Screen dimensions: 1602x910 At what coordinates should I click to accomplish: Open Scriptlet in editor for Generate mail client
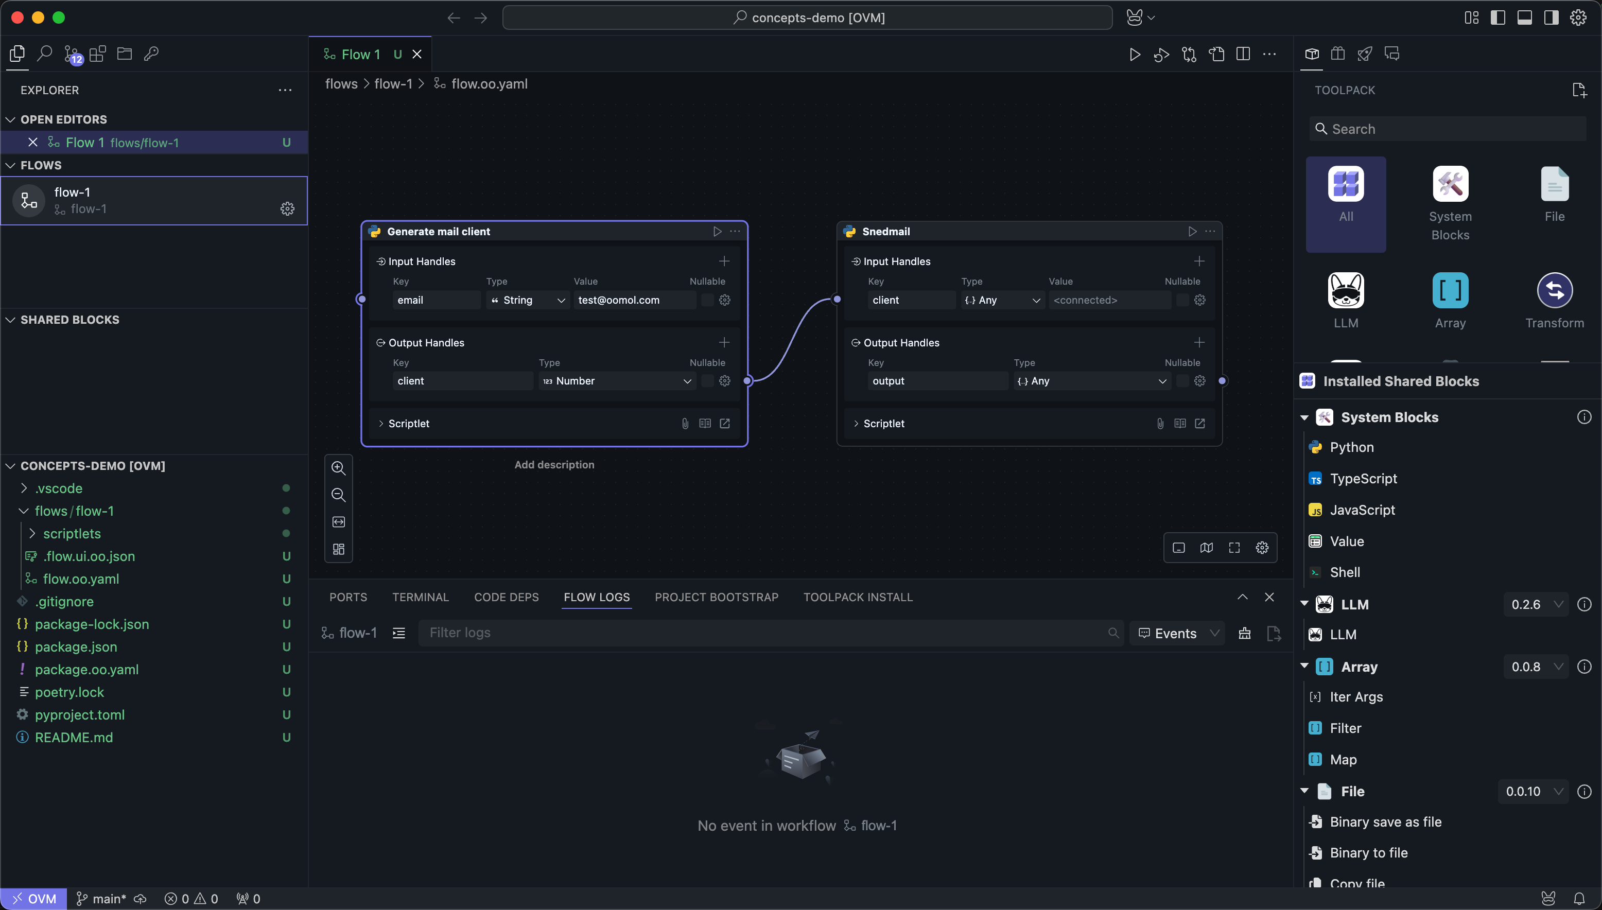[x=724, y=423]
